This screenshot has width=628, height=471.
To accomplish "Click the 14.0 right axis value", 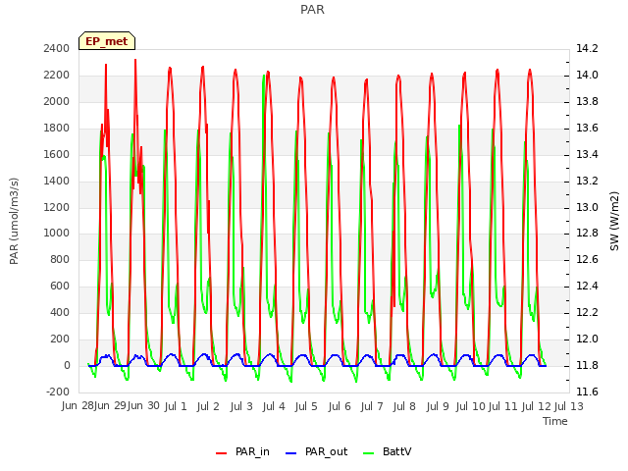I will [x=587, y=75].
